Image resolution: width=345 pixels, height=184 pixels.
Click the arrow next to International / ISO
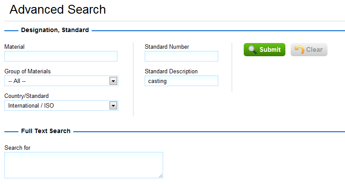[x=113, y=105]
